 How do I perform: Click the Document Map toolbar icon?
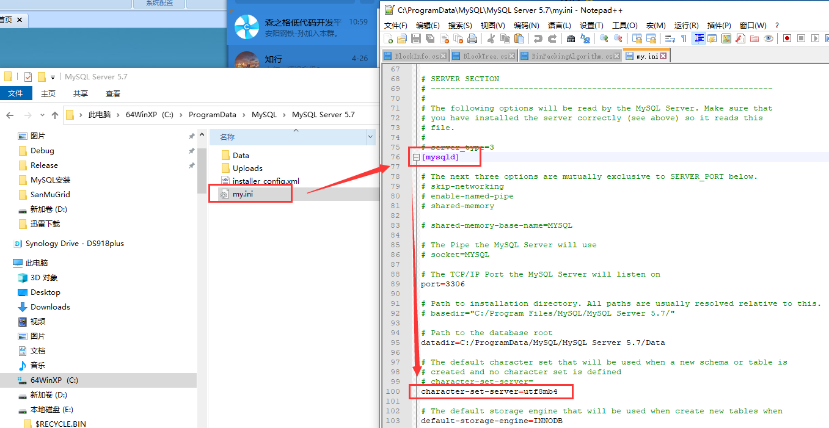pos(726,38)
